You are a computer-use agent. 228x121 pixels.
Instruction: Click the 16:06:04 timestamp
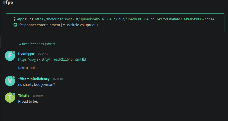tap(58, 79)
